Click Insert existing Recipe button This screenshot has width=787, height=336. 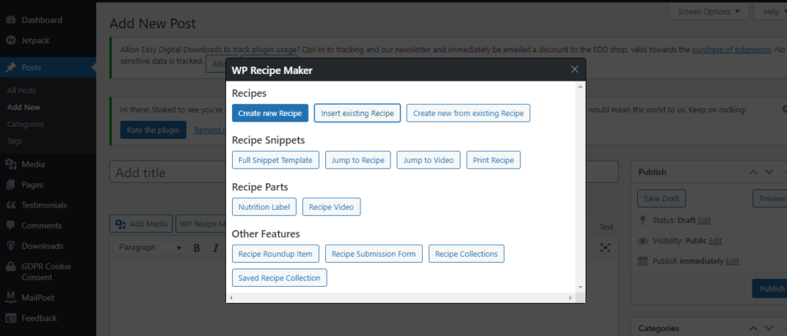pyautogui.click(x=357, y=113)
